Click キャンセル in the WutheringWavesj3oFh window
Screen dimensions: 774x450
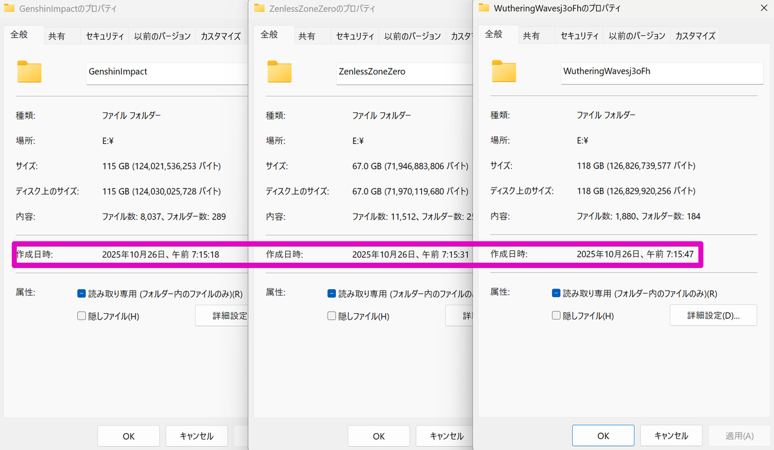(671, 436)
